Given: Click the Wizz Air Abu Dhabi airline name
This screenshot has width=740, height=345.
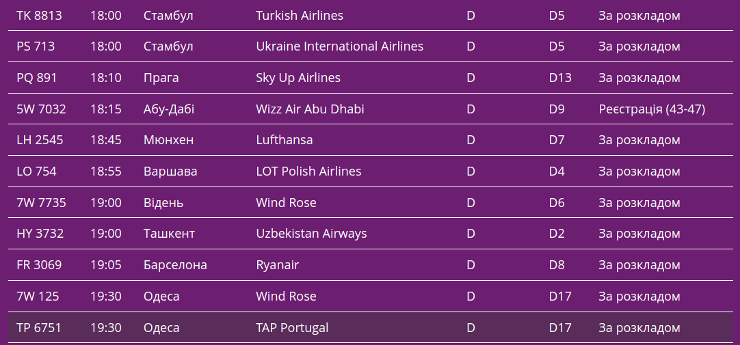Looking at the screenshot, I should (x=310, y=109).
